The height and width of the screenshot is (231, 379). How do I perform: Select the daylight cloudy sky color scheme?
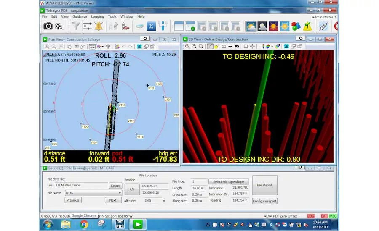[251, 26]
